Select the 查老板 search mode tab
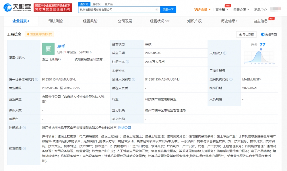The height and width of the screenshot is (171, 287). pyautogui.click(x=96, y=4)
